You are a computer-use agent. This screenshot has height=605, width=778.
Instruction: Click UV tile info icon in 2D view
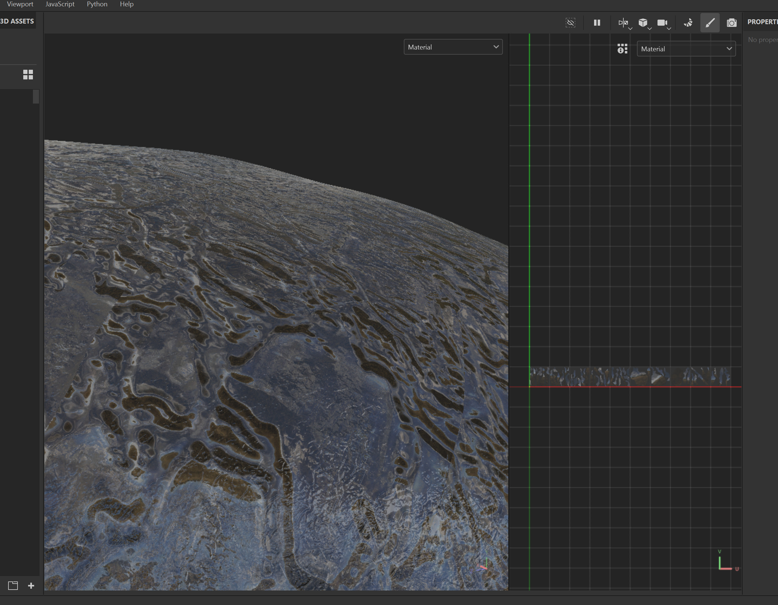tap(622, 49)
